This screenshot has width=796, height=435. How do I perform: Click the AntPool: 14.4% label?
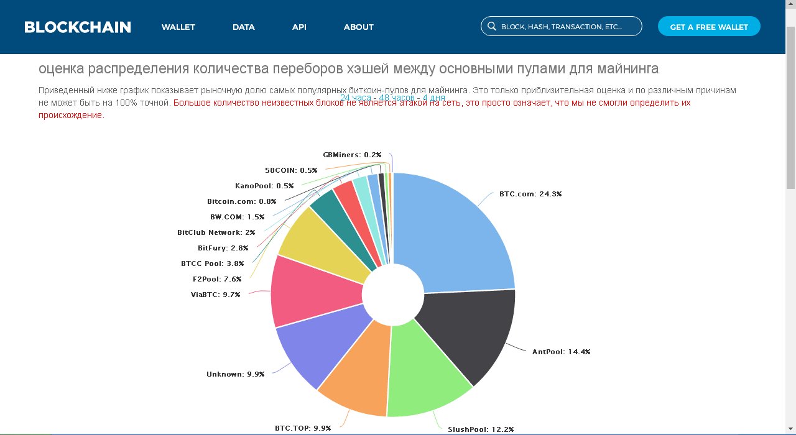click(562, 352)
